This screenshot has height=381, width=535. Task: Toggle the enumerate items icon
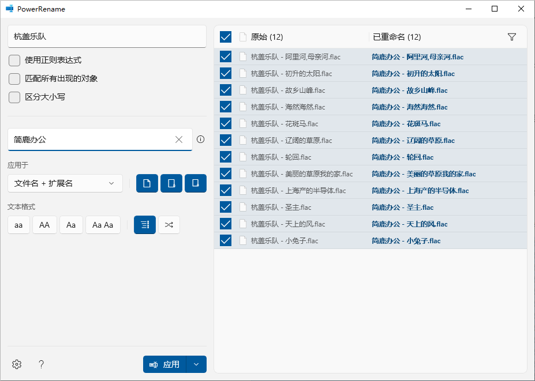[144, 225]
